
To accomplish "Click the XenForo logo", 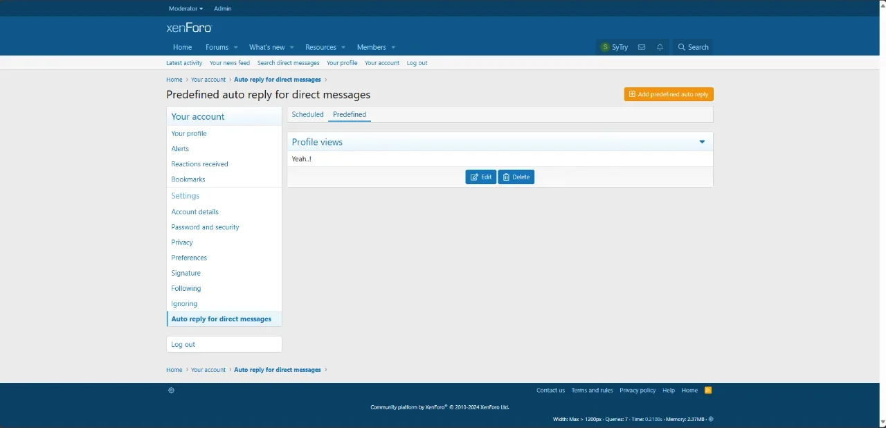I will 189,28.
